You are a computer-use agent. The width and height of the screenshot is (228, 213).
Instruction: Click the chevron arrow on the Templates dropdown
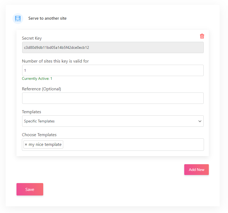[200, 121]
